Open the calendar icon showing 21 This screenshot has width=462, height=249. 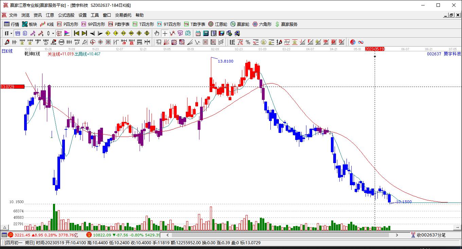pyautogui.click(x=198, y=33)
